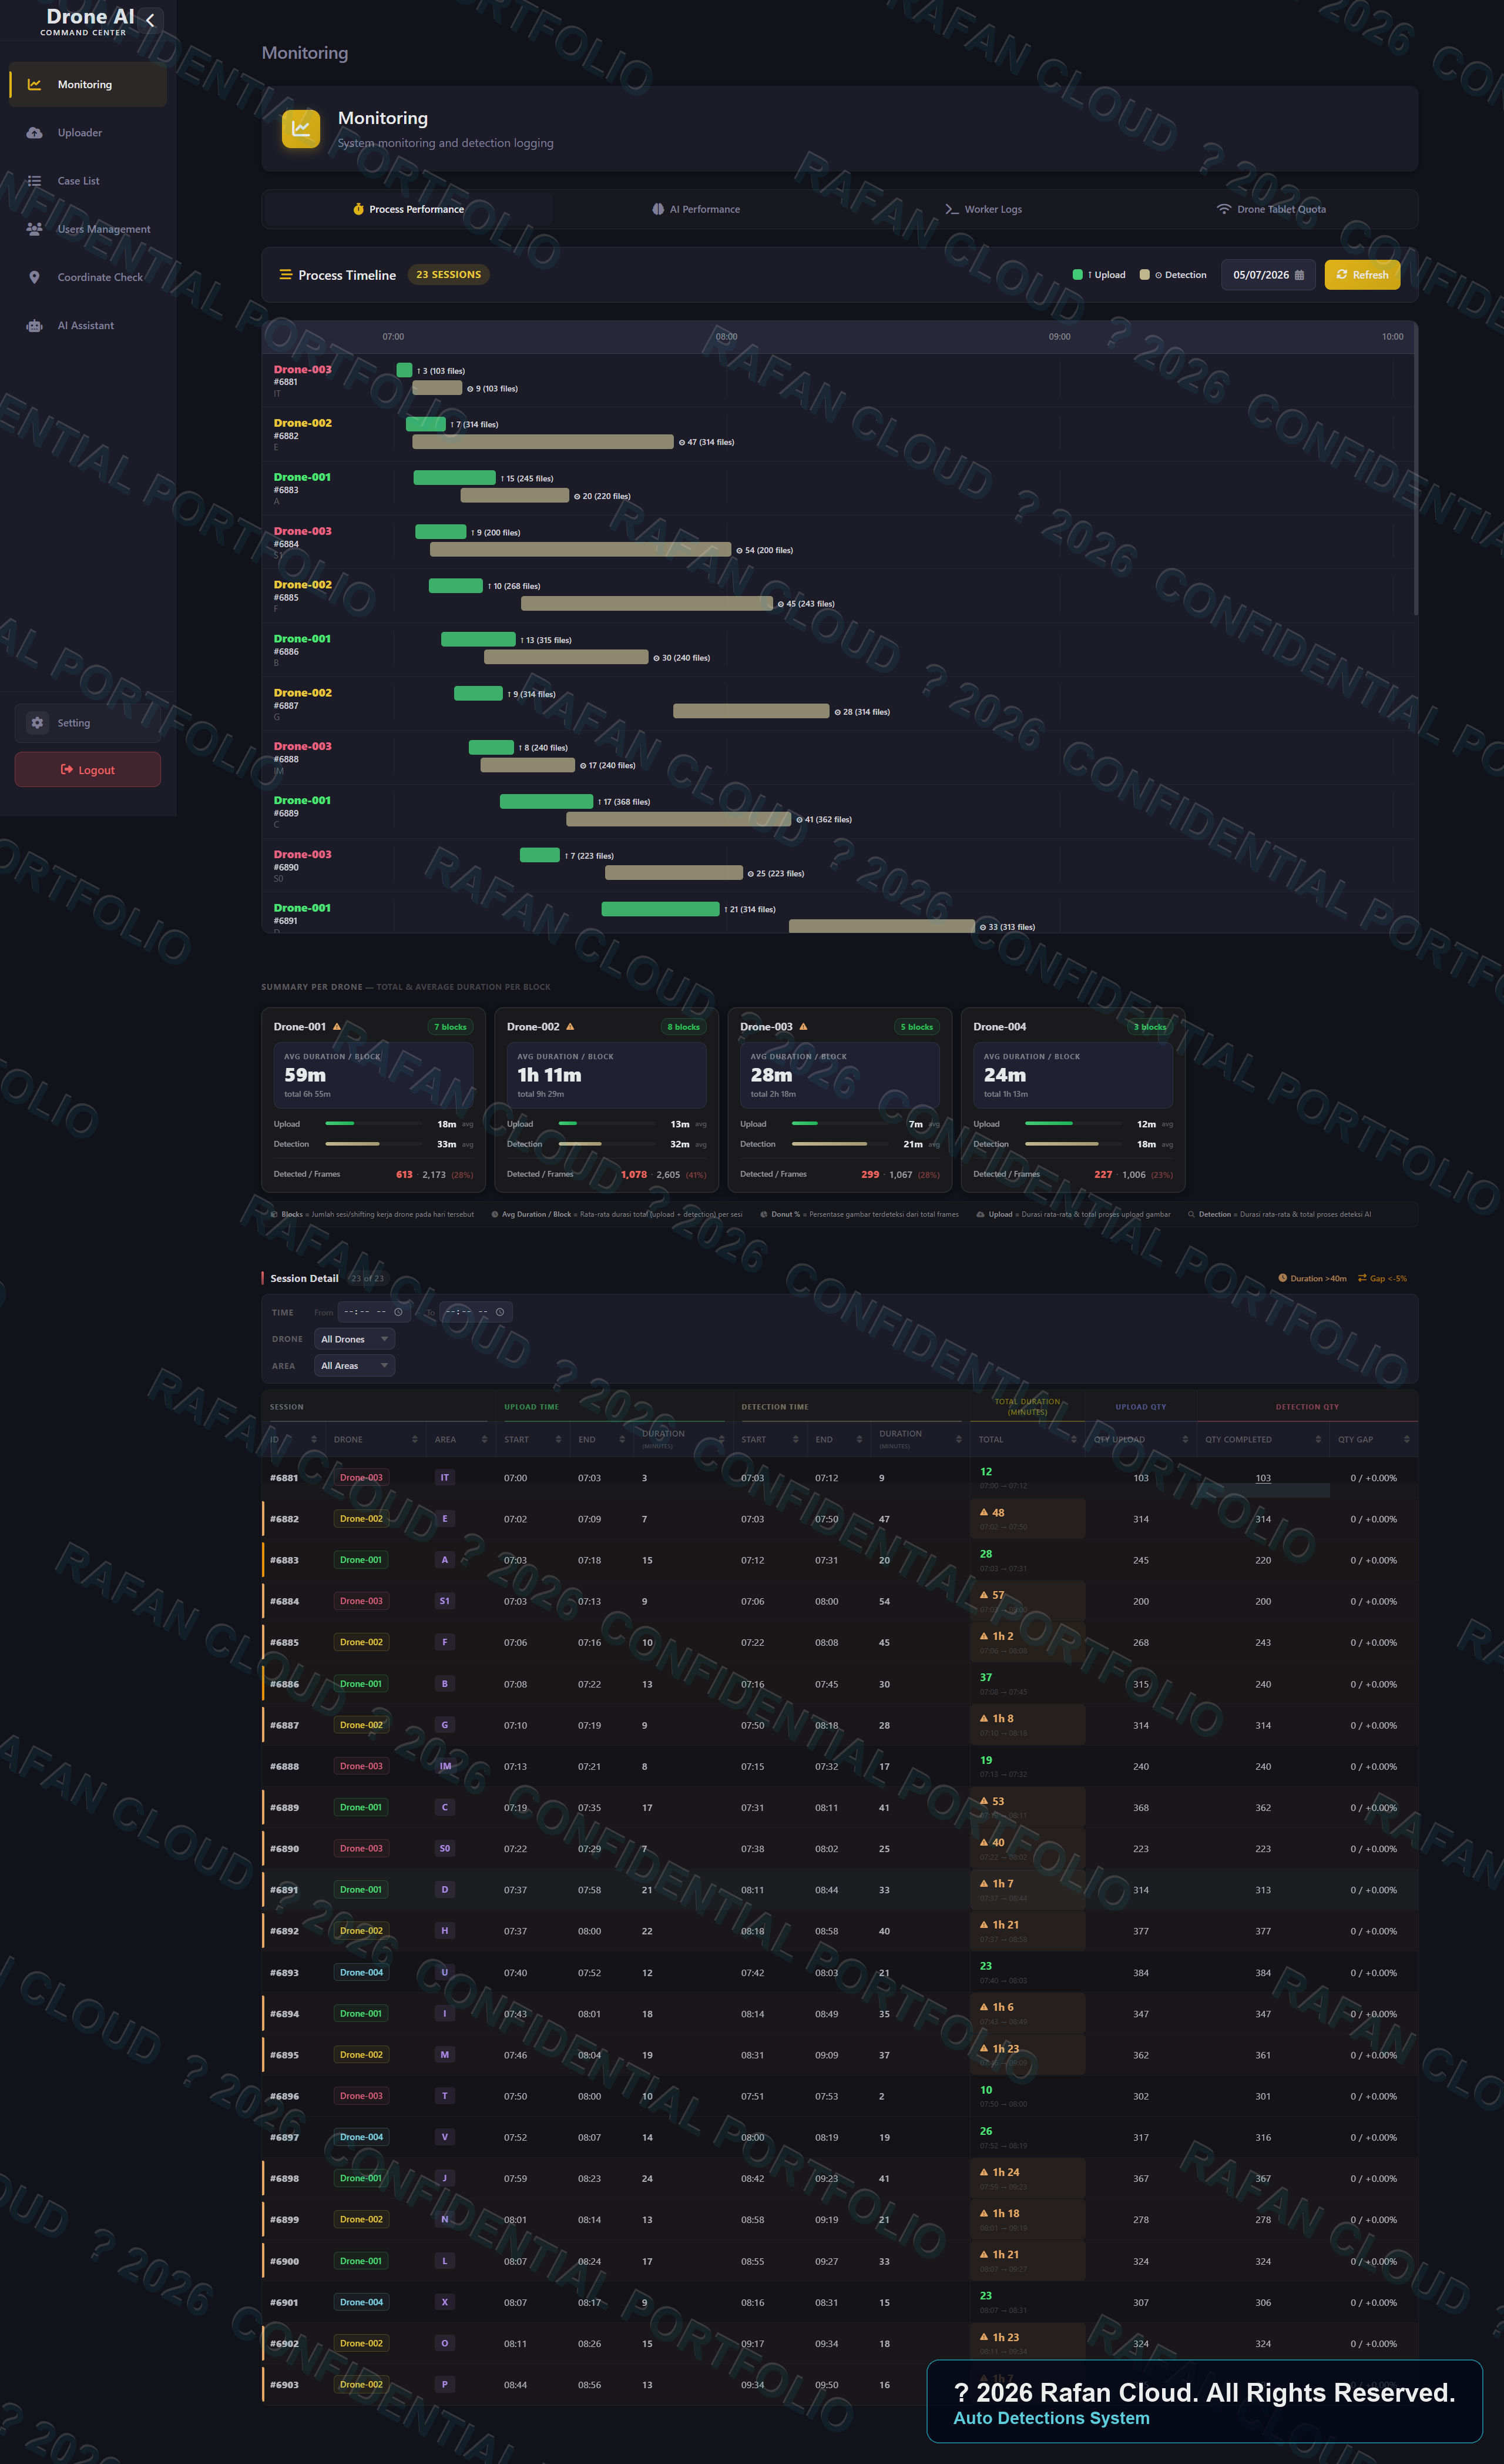Open the All Areas dropdown
Viewport: 1504px width, 2464px height.
pos(355,1366)
